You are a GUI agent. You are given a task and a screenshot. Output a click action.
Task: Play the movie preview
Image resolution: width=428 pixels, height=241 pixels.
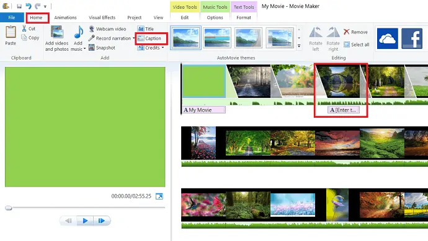pos(85,221)
